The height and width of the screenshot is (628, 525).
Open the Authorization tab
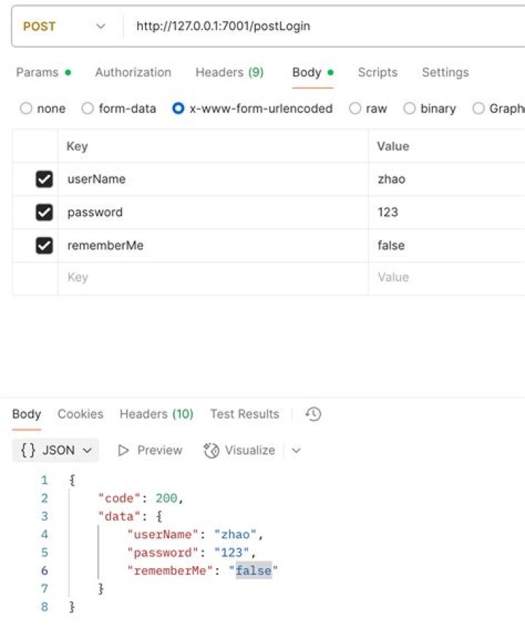tap(133, 72)
